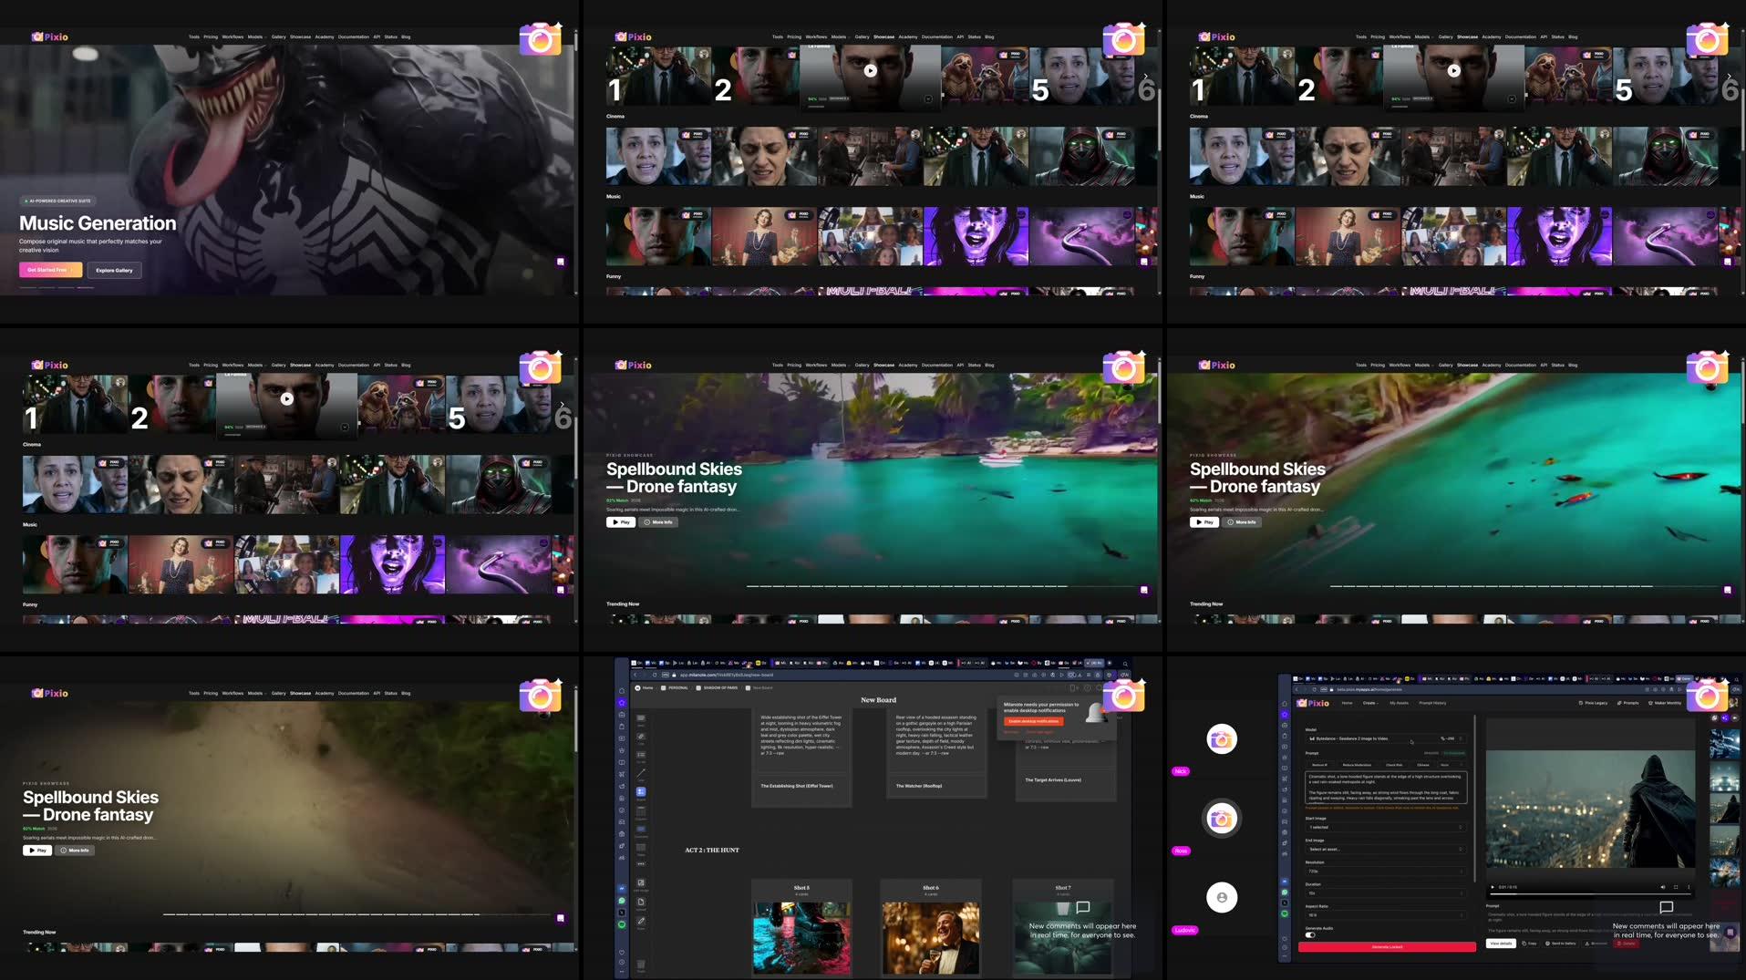Toggle the Generate Audio switch
The image size is (1746, 980).
click(1311, 934)
